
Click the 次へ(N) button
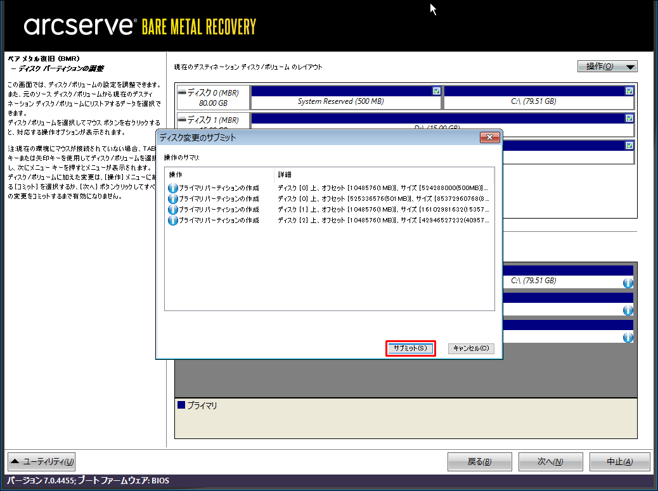pos(551,462)
